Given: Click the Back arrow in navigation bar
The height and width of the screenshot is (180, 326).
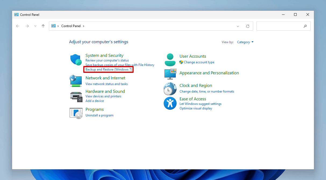Looking at the screenshot, I should tap(18, 26).
